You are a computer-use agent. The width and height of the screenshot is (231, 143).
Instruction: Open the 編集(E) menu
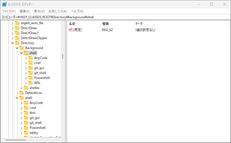[x=25, y=11]
